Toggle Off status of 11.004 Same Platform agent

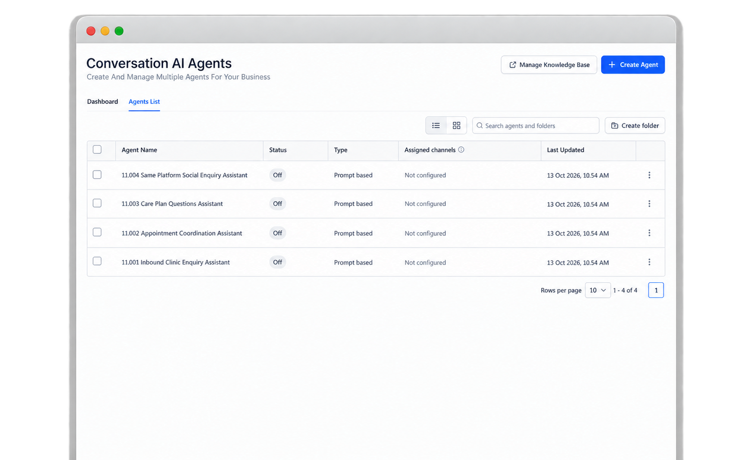(277, 175)
